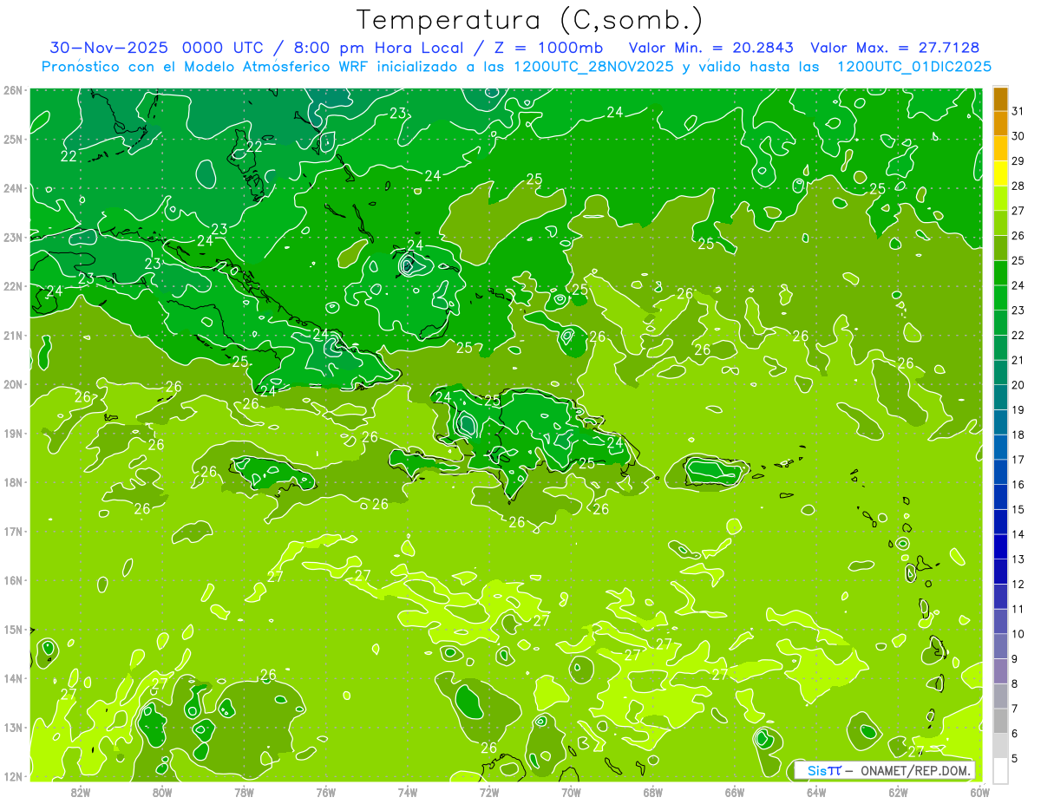Image resolution: width=1041 pixels, height=804 pixels.
Task: Click the longitude axis label 70W
Action: click(571, 793)
